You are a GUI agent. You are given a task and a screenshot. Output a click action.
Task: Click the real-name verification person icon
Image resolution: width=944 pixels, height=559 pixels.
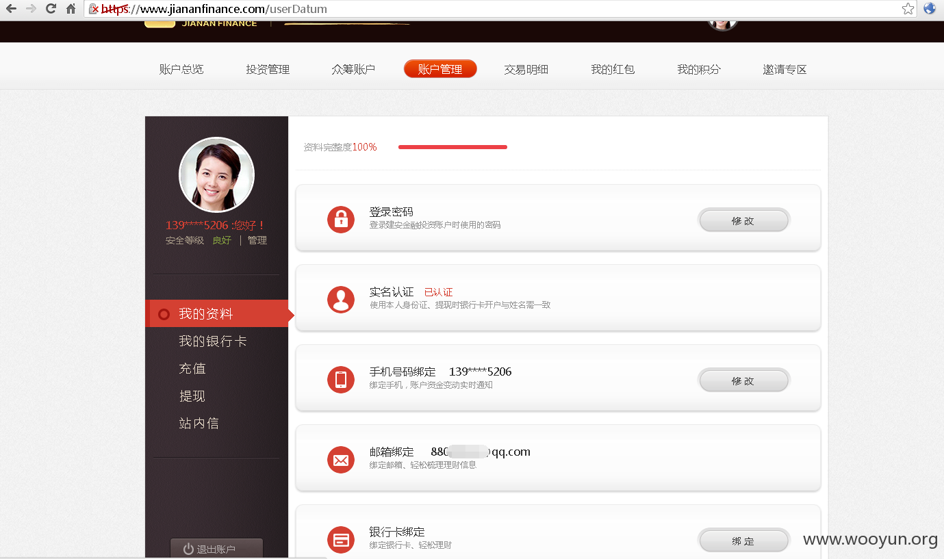[341, 300]
